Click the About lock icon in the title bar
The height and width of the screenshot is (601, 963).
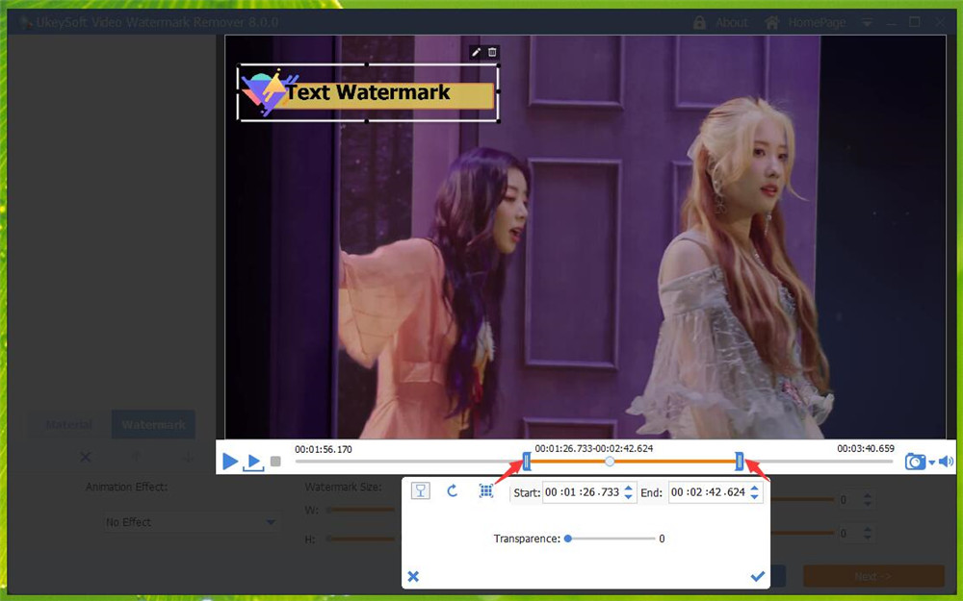(x=701, y=21)
